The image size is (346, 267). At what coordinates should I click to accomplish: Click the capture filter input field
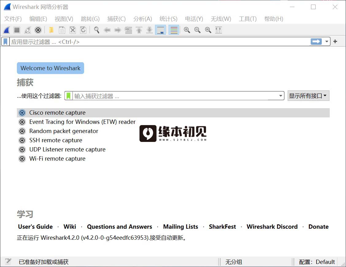pos(175,96)
